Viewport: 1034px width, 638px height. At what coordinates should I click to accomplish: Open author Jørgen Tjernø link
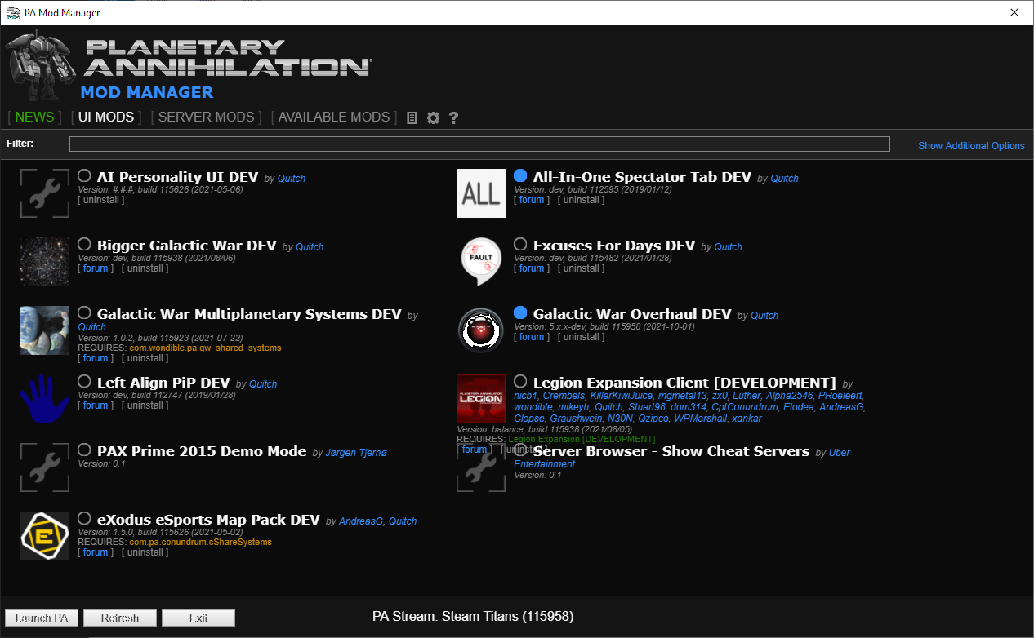tap(356, 453)
